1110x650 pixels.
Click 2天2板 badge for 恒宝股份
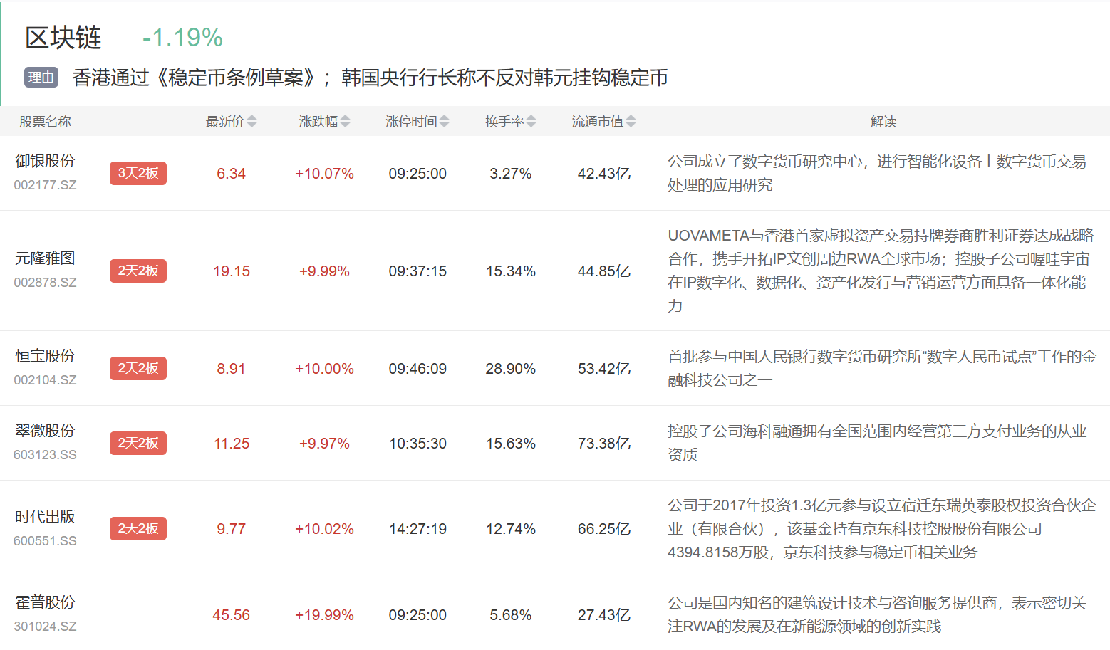138,368
